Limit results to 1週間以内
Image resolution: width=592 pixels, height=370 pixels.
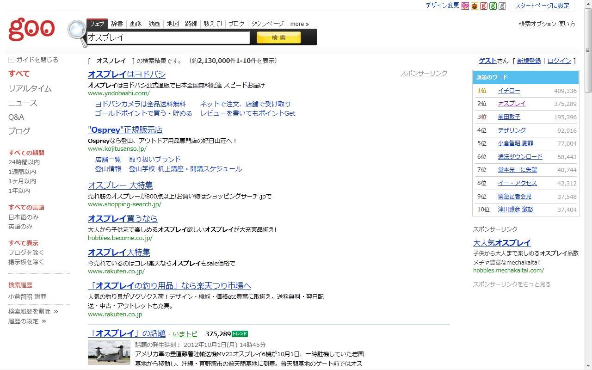(x=22, y=172)
